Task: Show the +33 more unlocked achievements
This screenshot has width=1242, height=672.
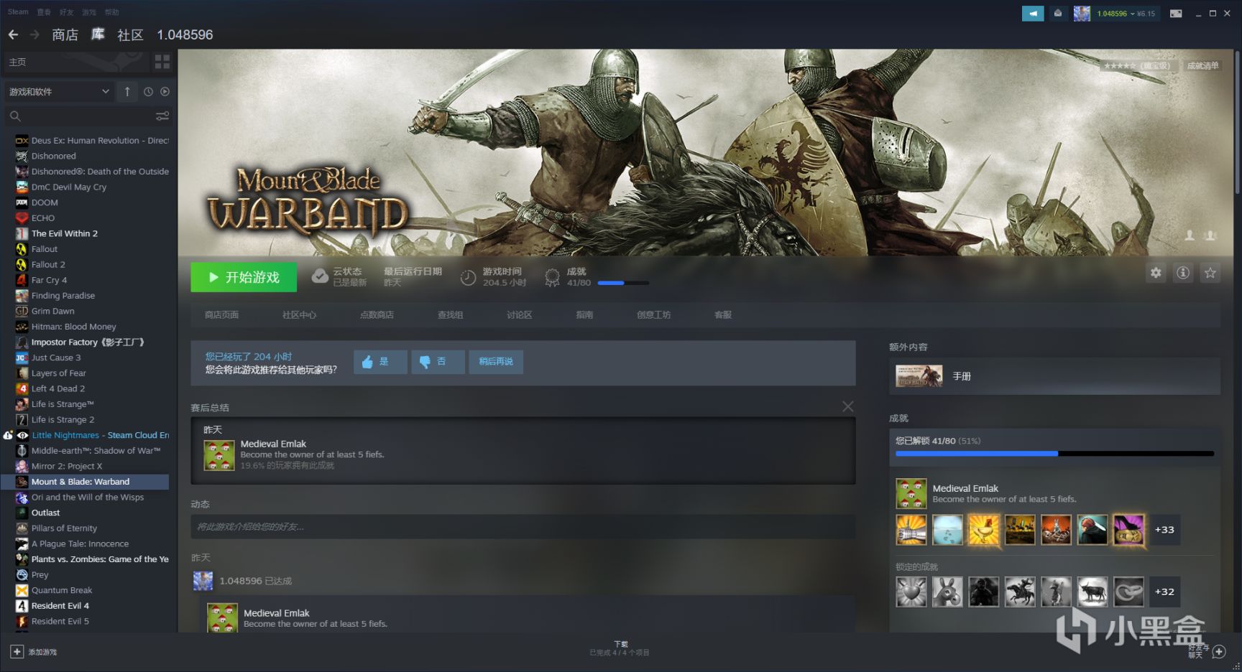Action: click(1164, 530)
